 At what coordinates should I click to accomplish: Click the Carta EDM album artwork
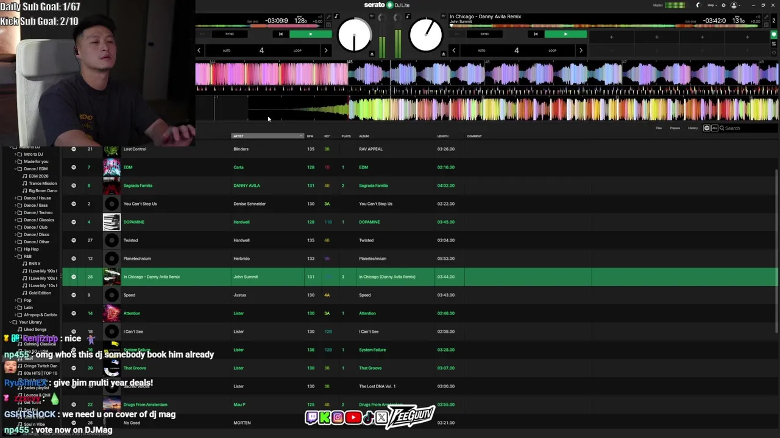point(112,167)
